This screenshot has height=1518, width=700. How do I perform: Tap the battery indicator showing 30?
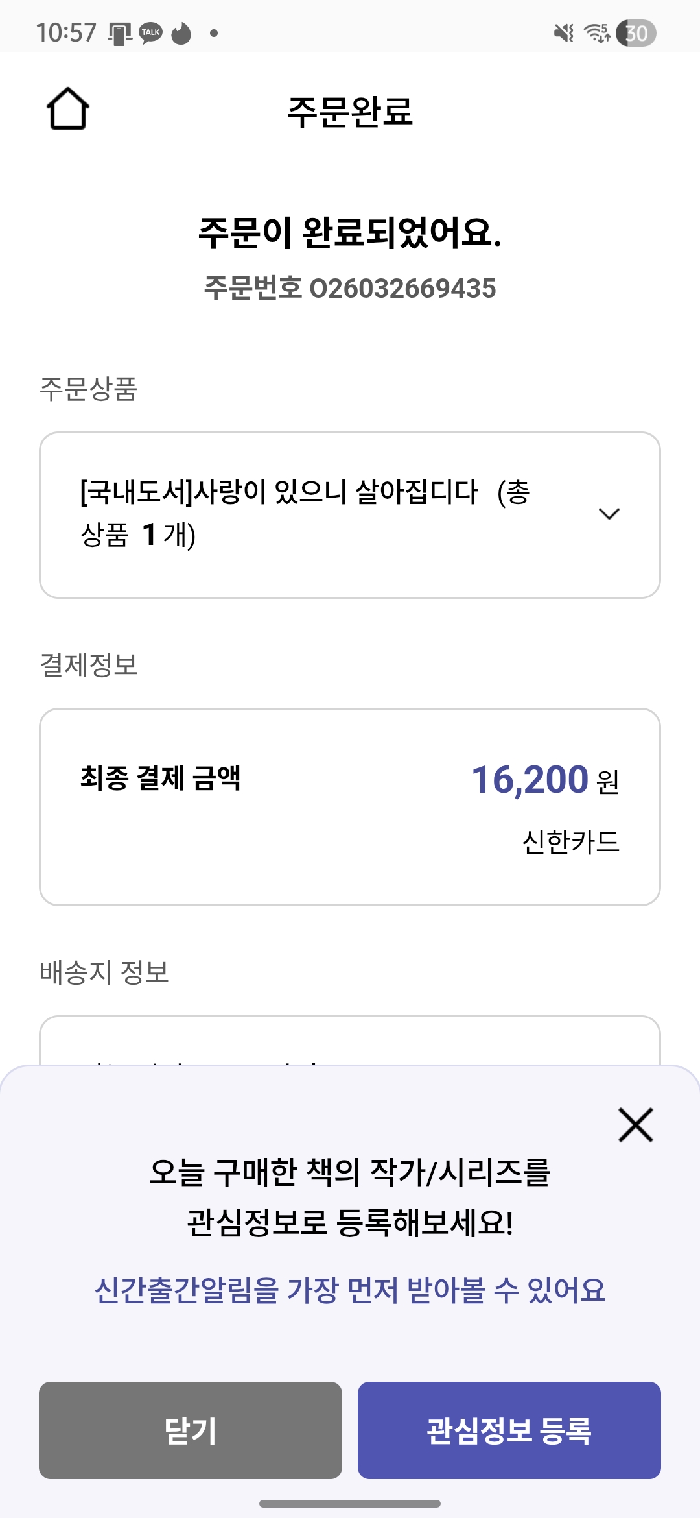pos(636,33)
